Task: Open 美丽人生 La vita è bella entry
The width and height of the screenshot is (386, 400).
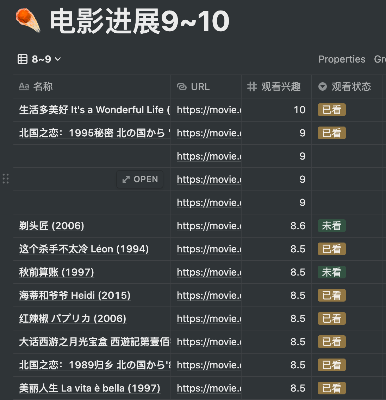Action: click(x=89, y=388)
